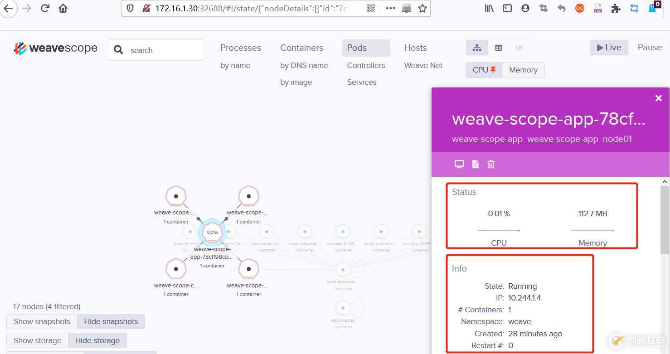
Task: Select the highlighted weave-scope-app-78cff98cb node
Action: [212, 232]
